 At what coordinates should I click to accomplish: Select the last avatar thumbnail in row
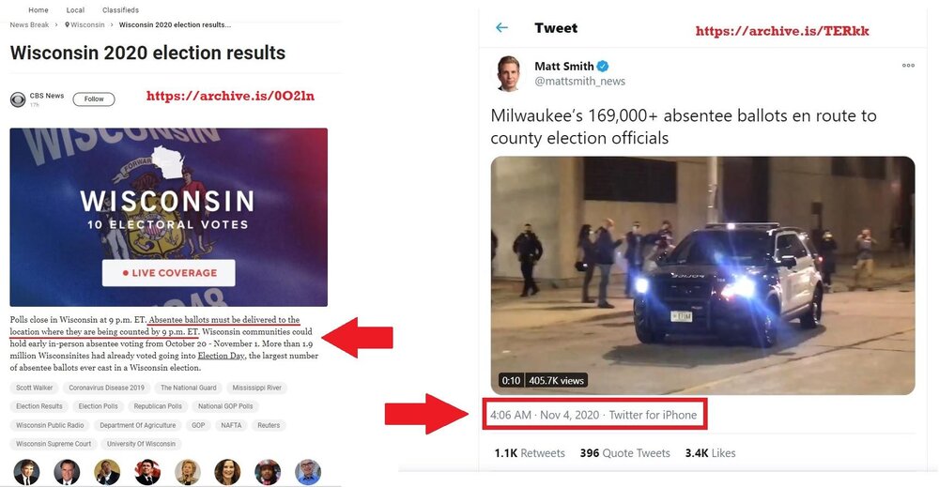pos(308,472)
